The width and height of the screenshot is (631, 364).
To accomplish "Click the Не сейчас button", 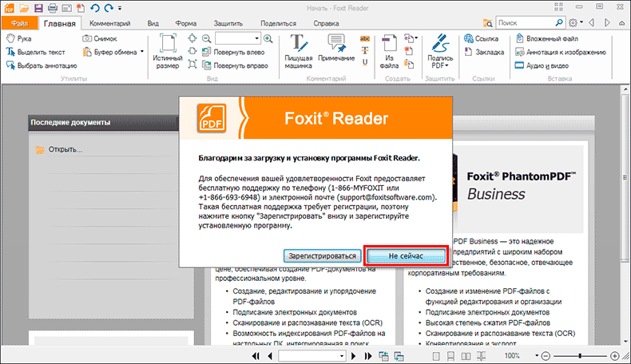I will [x=406, y=255].
